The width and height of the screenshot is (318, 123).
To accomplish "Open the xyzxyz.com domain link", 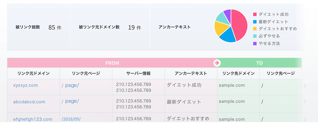I will tap(25, 85).
